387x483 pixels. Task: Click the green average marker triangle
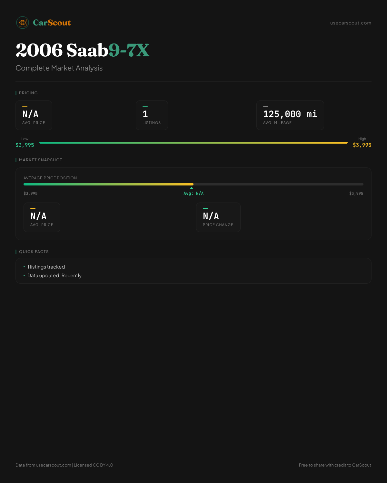[x=192, y=188]
